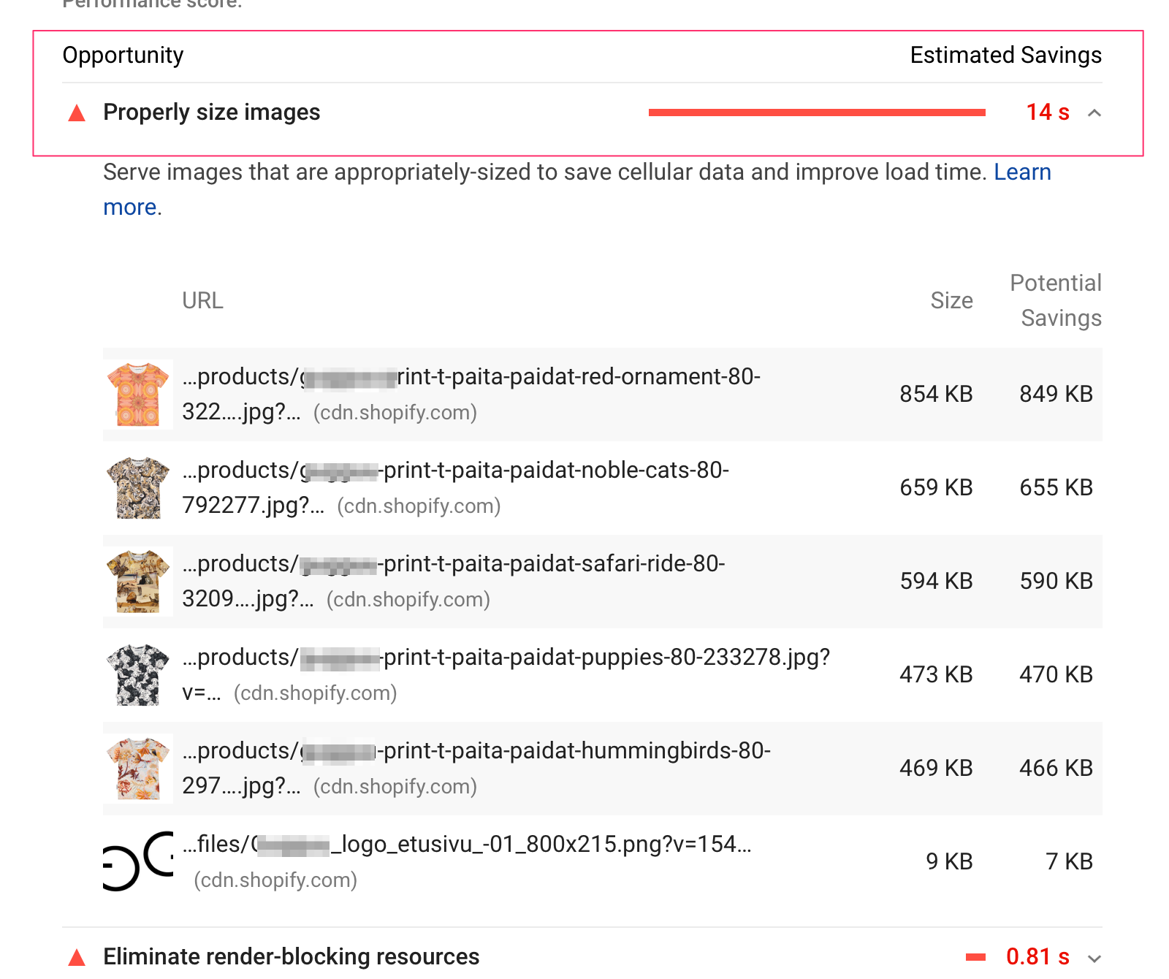Click the safari-ride t-shirt thumbnail
This screenshot has width=1169, height=979.
coord(138,582)
